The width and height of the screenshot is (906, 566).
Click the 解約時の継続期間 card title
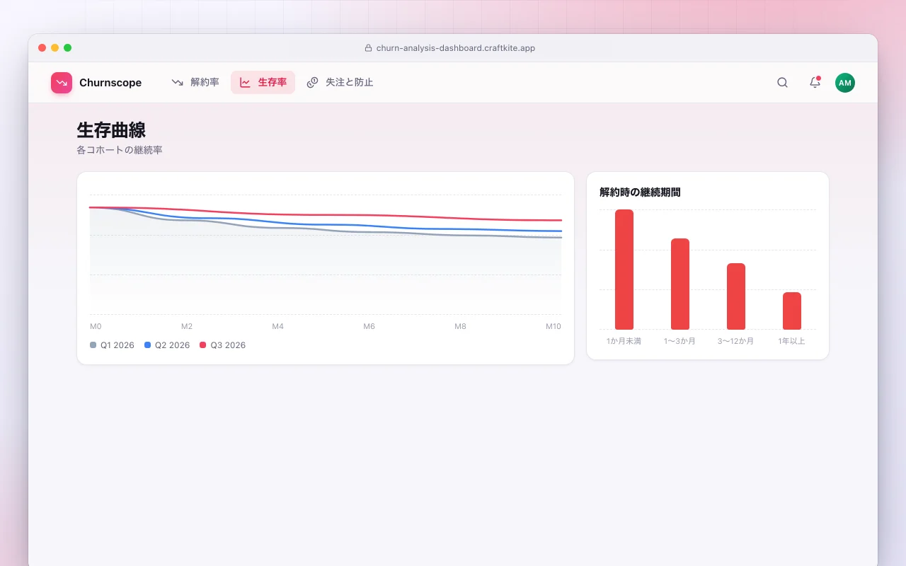[x=640, y=192]
